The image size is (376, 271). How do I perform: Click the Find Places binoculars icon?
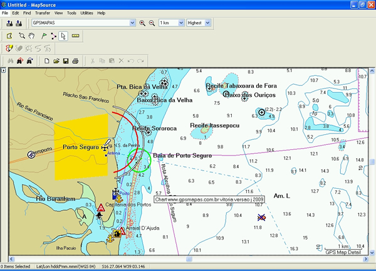(9, 61)
